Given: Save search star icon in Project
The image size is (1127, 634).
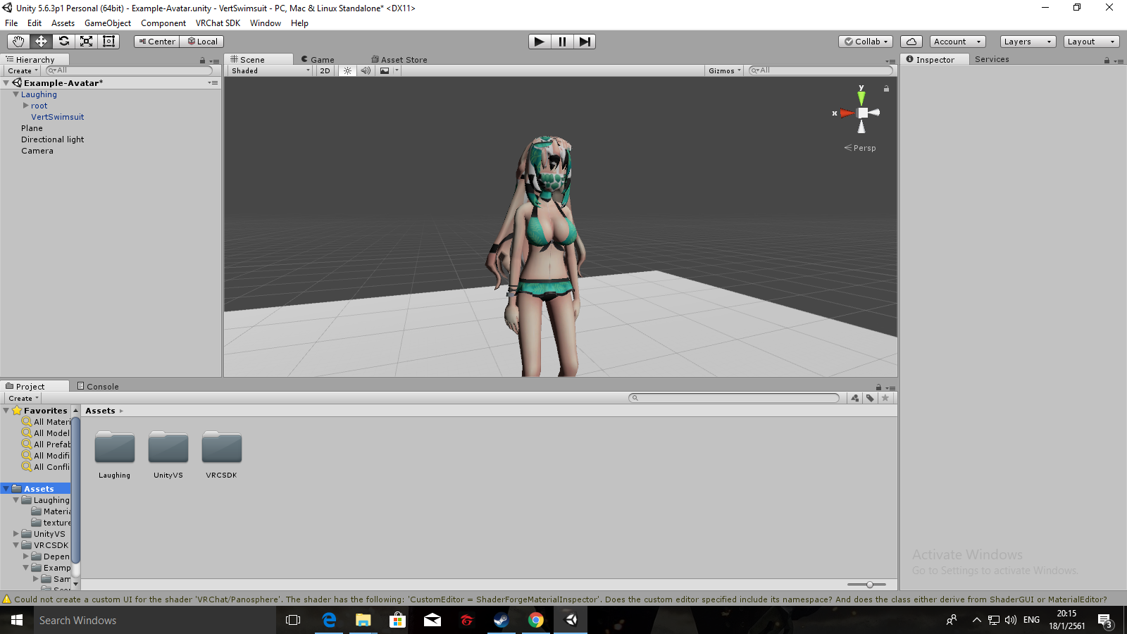Looking at the screenshot, I should coord(885,398).
